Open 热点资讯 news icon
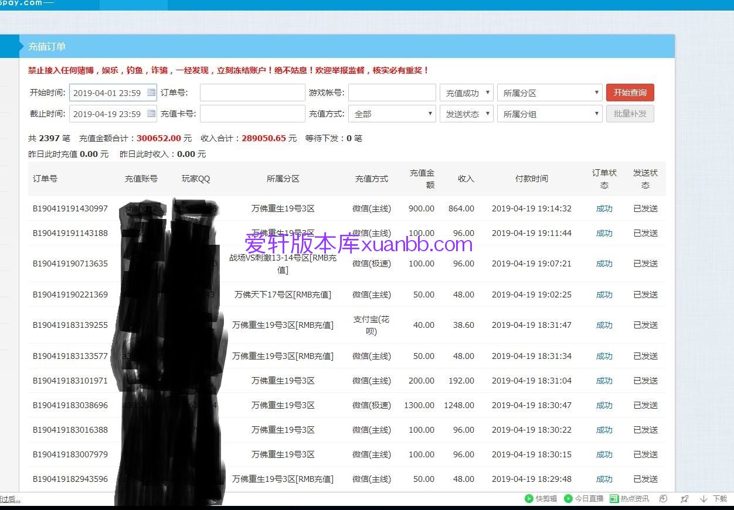This screenshot has width=734, height=510. click(614, 499)
